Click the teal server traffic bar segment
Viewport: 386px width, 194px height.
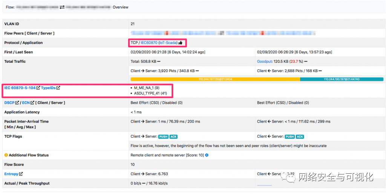pos(342,79)
